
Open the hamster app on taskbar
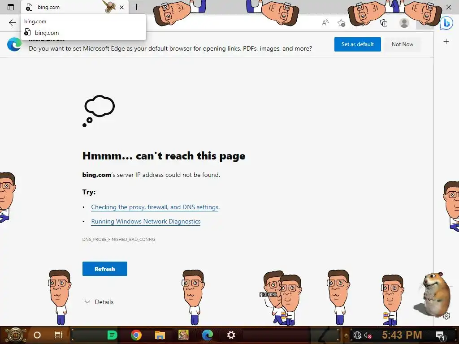(183, 335)
